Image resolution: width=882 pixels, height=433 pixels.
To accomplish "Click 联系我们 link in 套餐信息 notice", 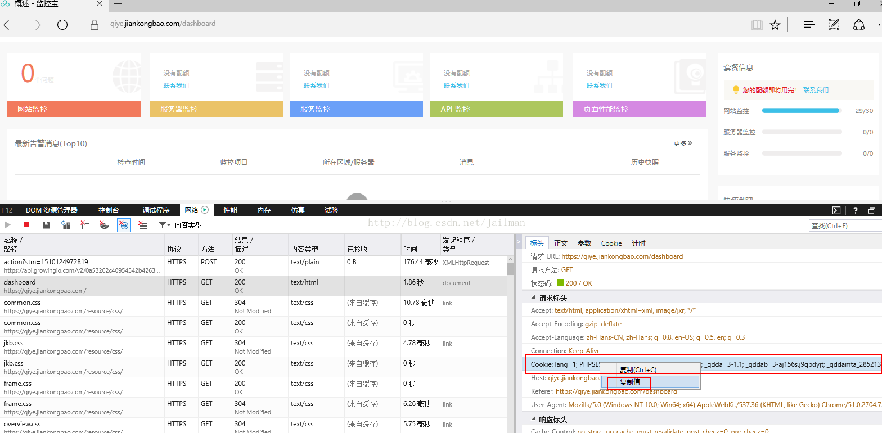I will [816, 90].
